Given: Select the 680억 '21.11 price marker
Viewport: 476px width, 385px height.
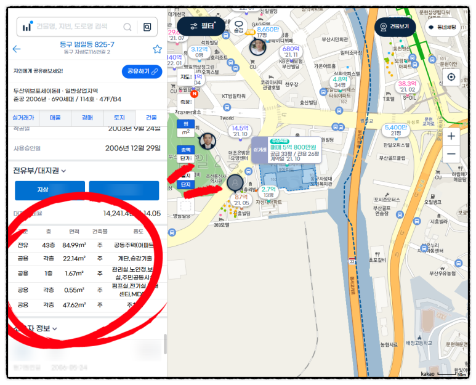Looking at the screenshot, I should [291, 52].
